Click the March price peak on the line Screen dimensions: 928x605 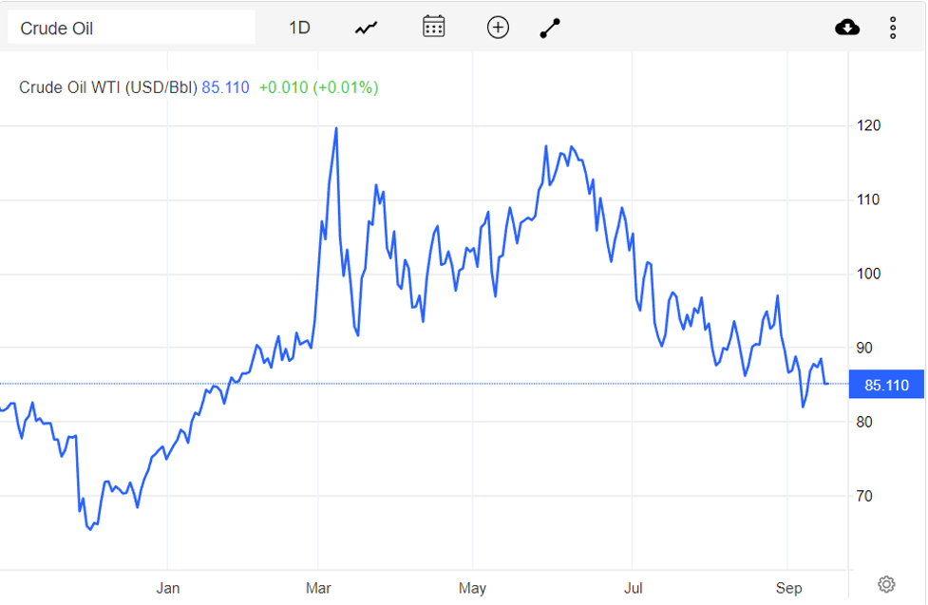pos(336,128)
